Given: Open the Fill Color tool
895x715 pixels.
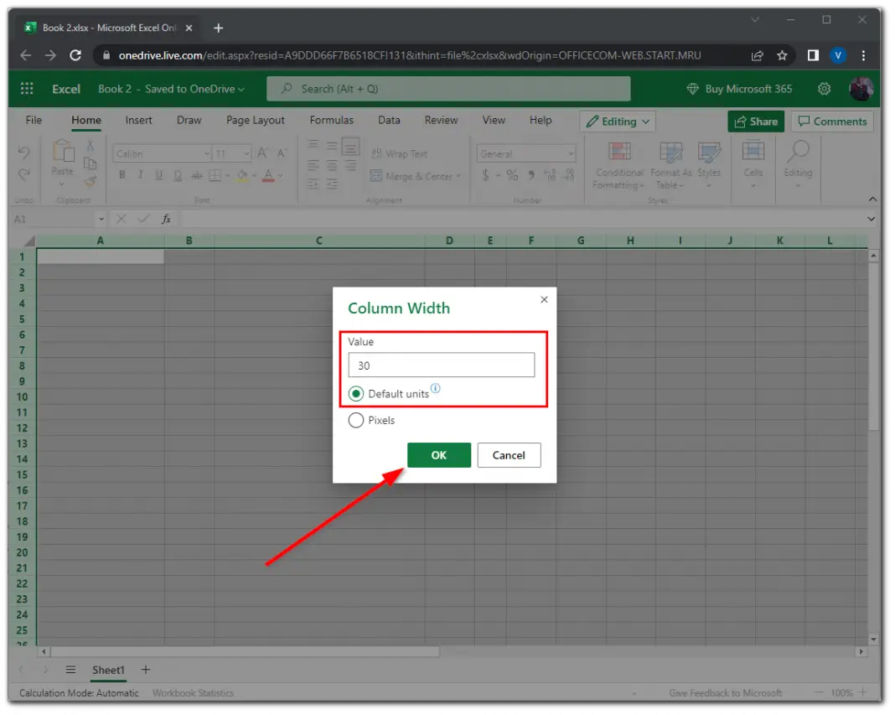Looking at the screenshot, I should pos(243,175).
